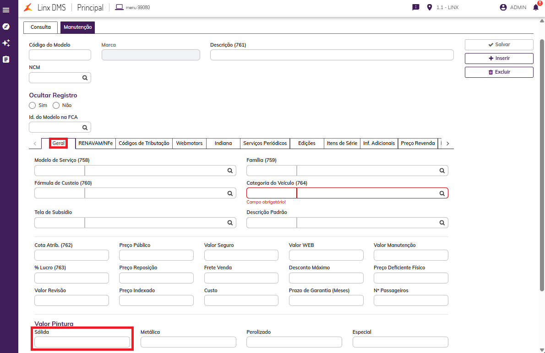
Task: Open the RENAVAM/NFe tab
Action: 95,143
